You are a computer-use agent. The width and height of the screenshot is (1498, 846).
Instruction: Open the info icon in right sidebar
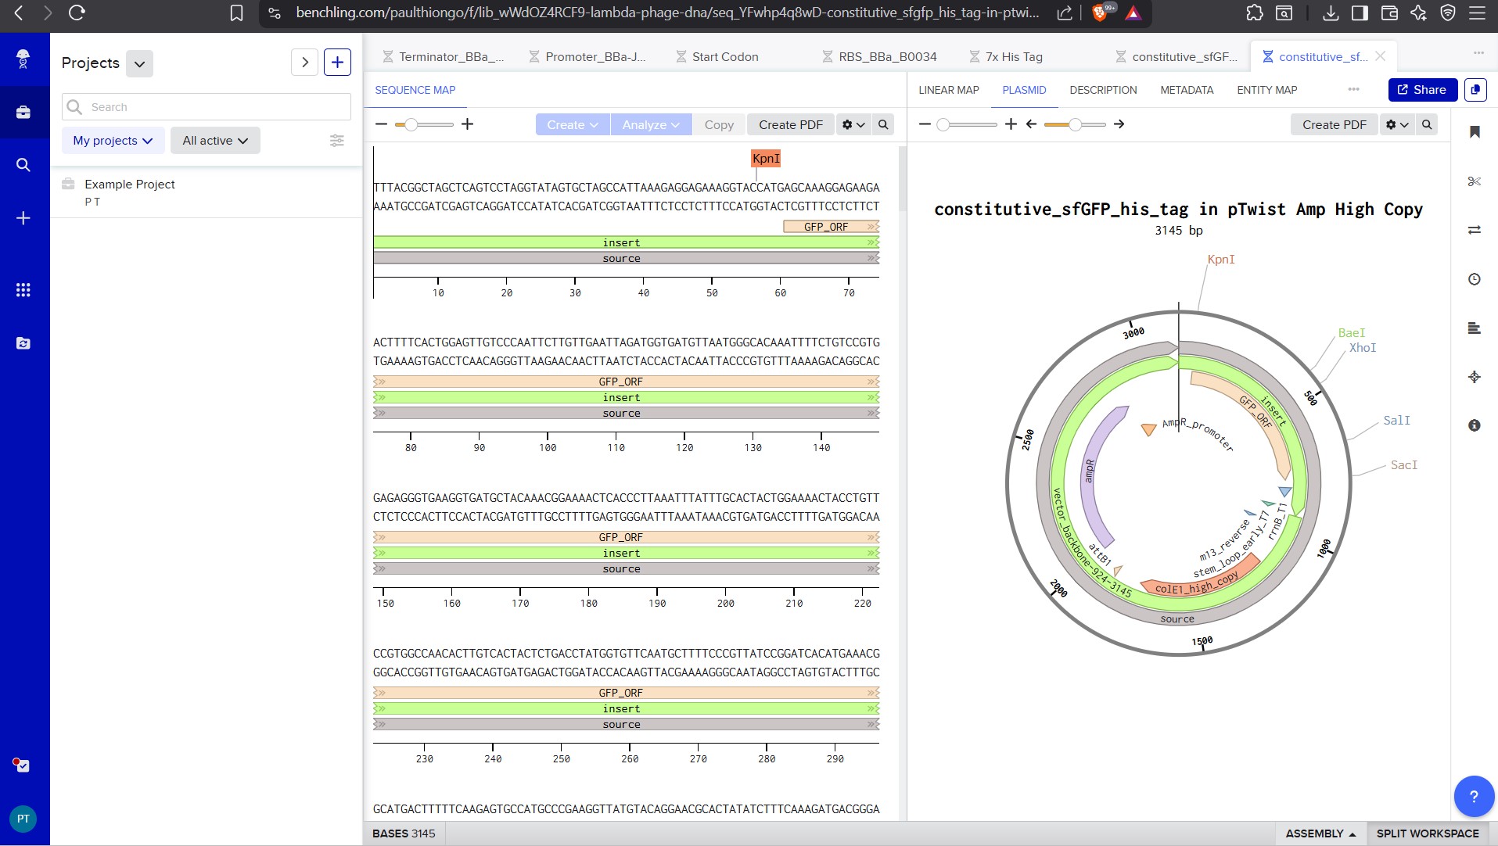click(1475, 425)
